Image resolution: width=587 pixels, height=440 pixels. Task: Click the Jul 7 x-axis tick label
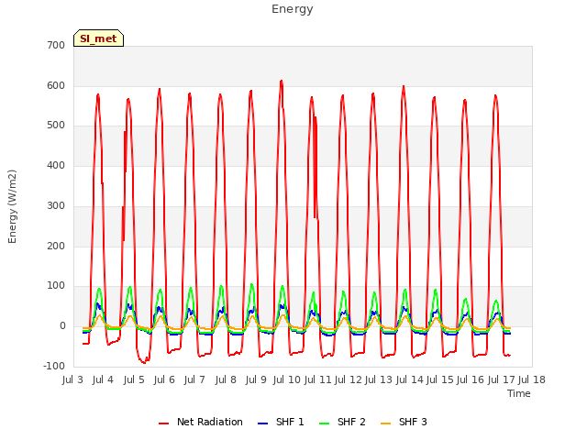tap(194, 379)
